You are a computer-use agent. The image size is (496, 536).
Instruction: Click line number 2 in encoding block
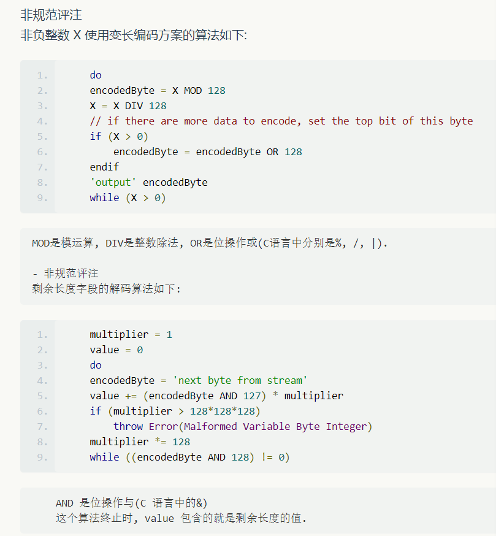[x=42, y=91]
